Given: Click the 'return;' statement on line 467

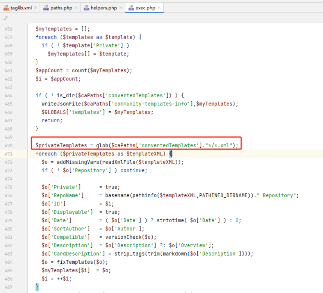Looking at the screenshot, I should 52,121.
